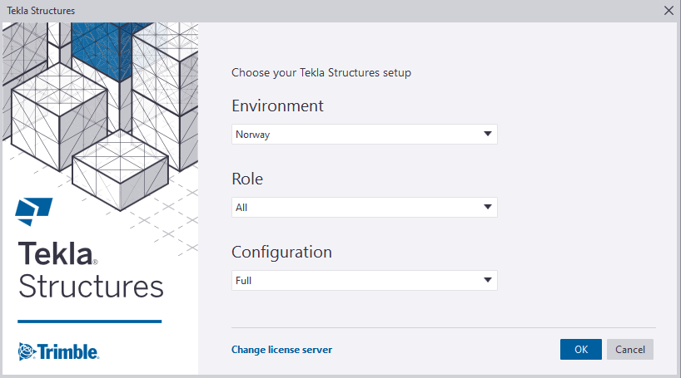
Task: Open the Configuration dropdown showing Full
Action: (x=365, y=281)
